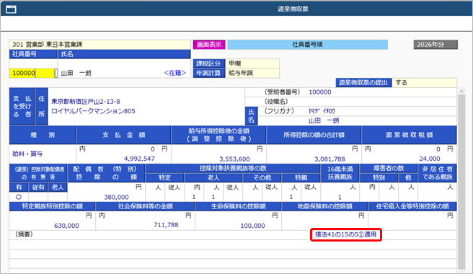Open the 年調計算 給与年調 field

point(252,73)
